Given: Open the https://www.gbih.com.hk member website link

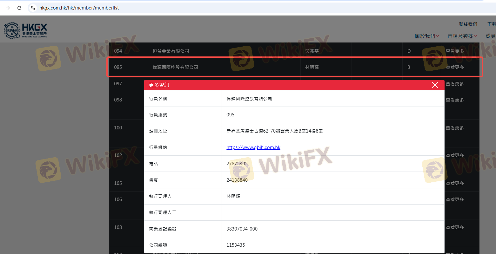Looking at the screenshot, I should [253, 147].
